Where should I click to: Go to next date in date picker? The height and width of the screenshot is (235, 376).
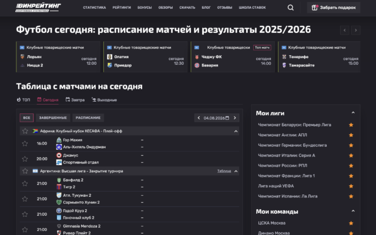[235, 117]
